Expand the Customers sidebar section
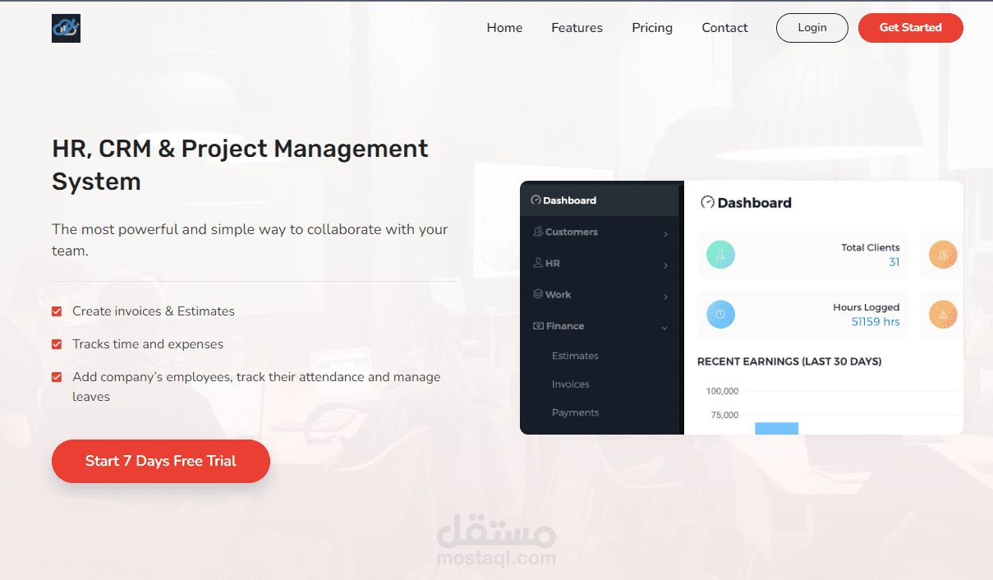This screenshot has width=993, height=580. coord(665,233)
